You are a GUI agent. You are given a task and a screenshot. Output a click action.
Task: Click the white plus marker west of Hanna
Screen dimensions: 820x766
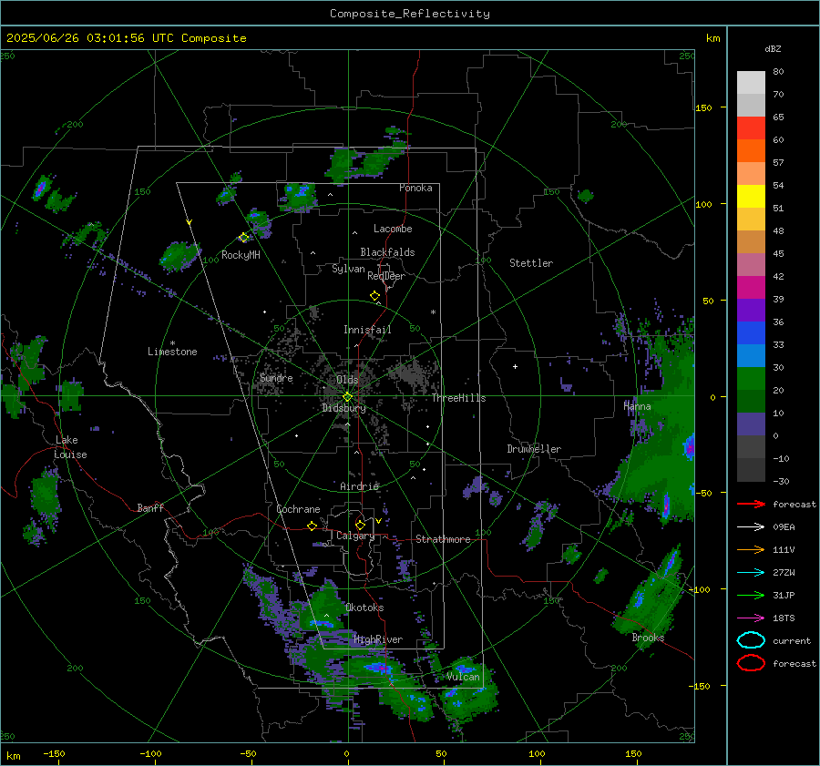coord(515,366)
